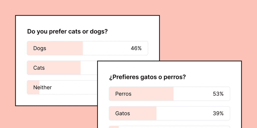Click the white unfilled area of Perros bar
The width and height of the screenshot is (257, 128).
[x=191, y=94]
